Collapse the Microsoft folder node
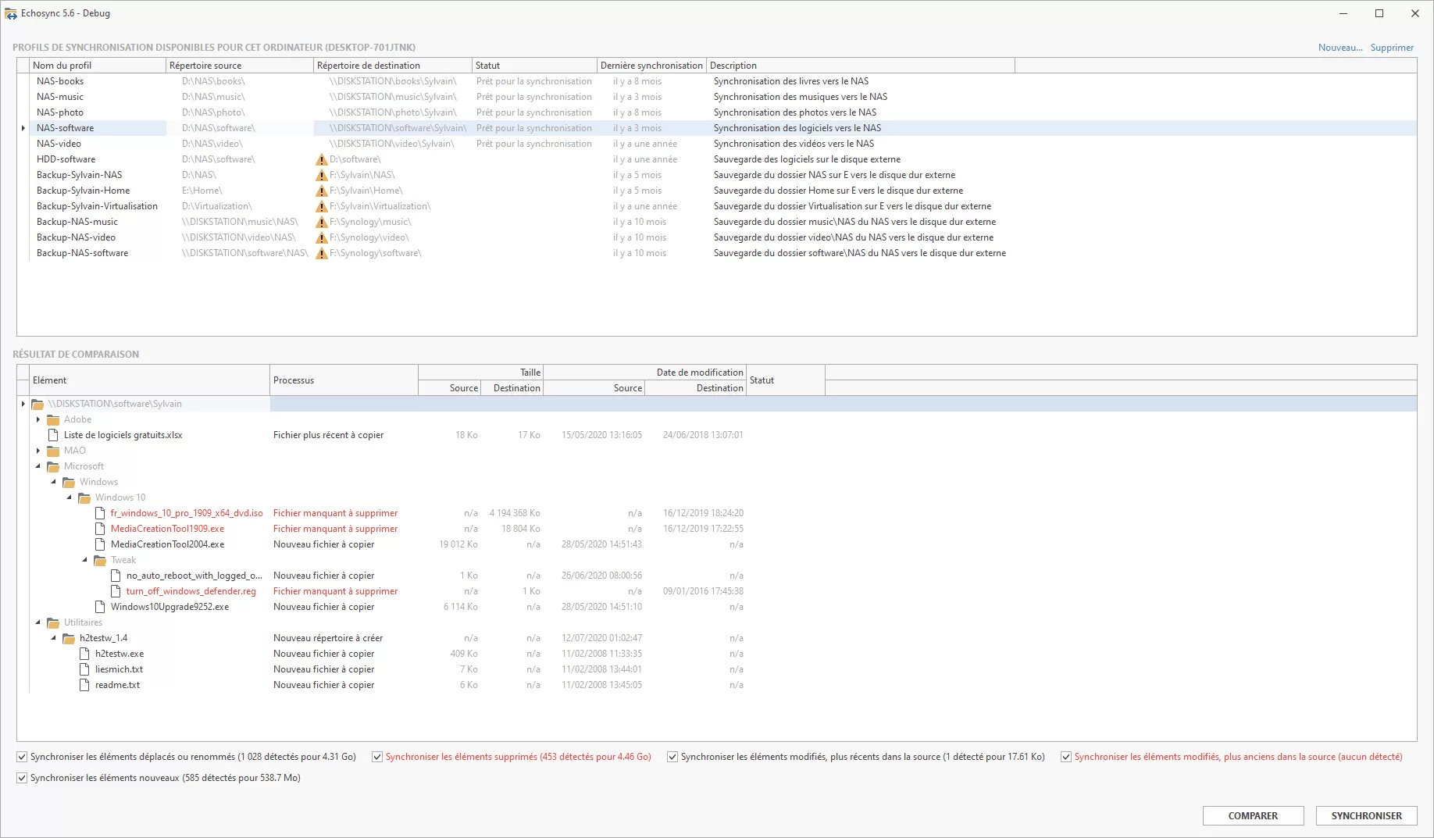 (x=38, y=466)
